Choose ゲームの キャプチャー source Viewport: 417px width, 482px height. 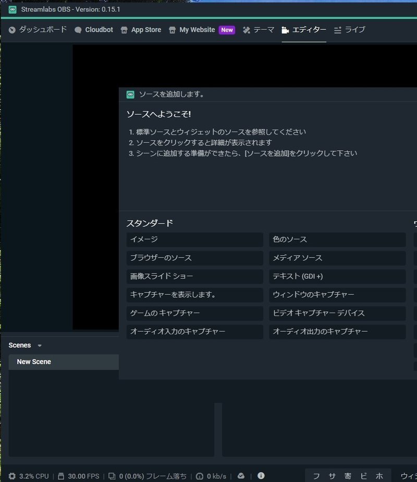coord(194,313)
